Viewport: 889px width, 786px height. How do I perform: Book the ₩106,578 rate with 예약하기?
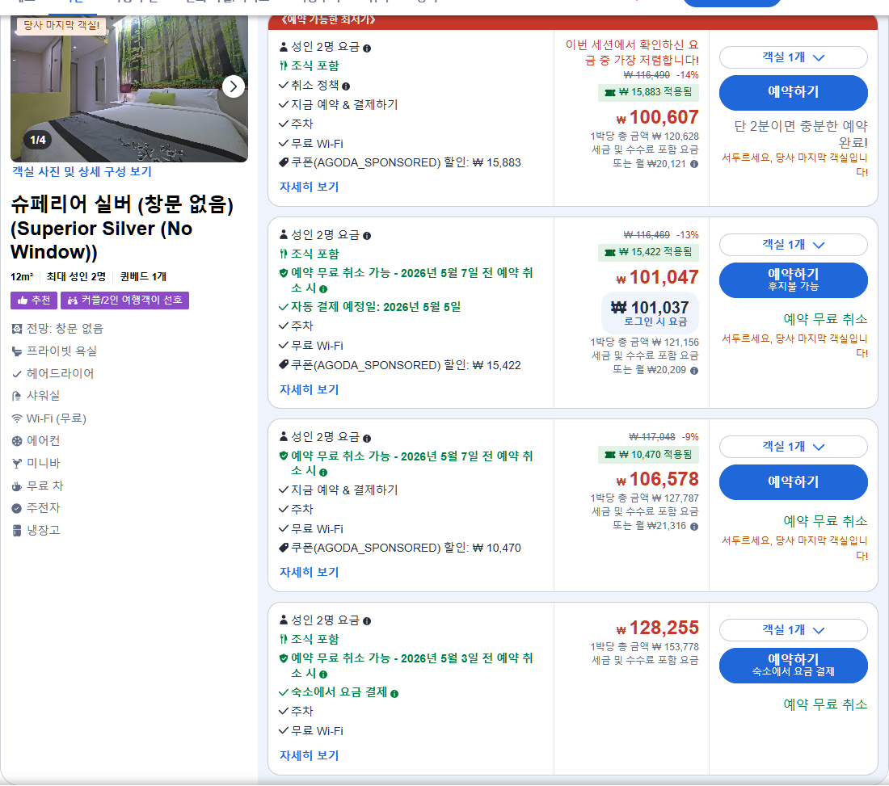pos(793,482)
